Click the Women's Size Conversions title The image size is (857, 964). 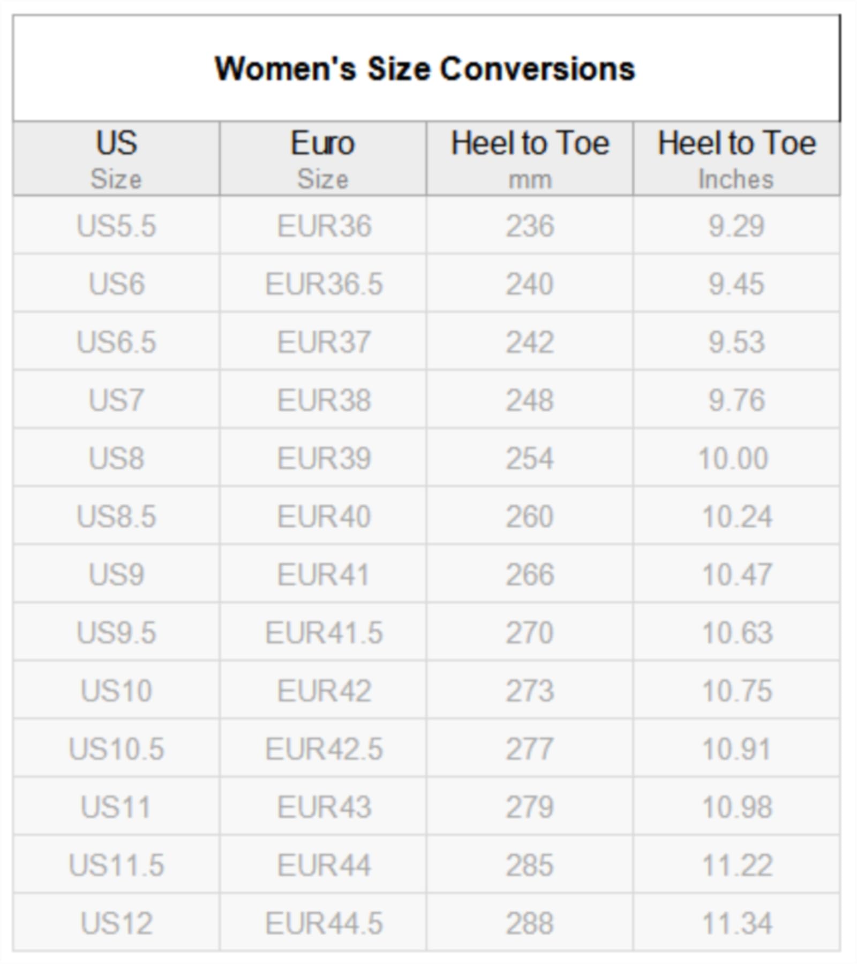coord(425,69)
